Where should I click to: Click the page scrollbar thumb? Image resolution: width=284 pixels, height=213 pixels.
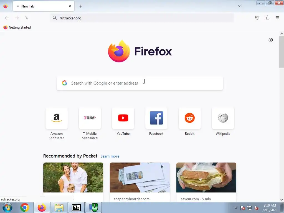coord(282,52)
